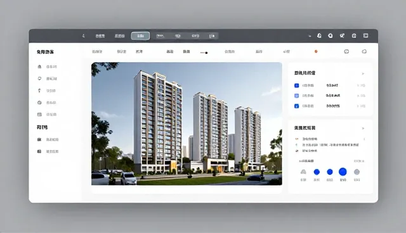Select the gray cloud-shaped option before the blue circles
The width and height of the screenshot is (406, 233).
tap(303, 172)
